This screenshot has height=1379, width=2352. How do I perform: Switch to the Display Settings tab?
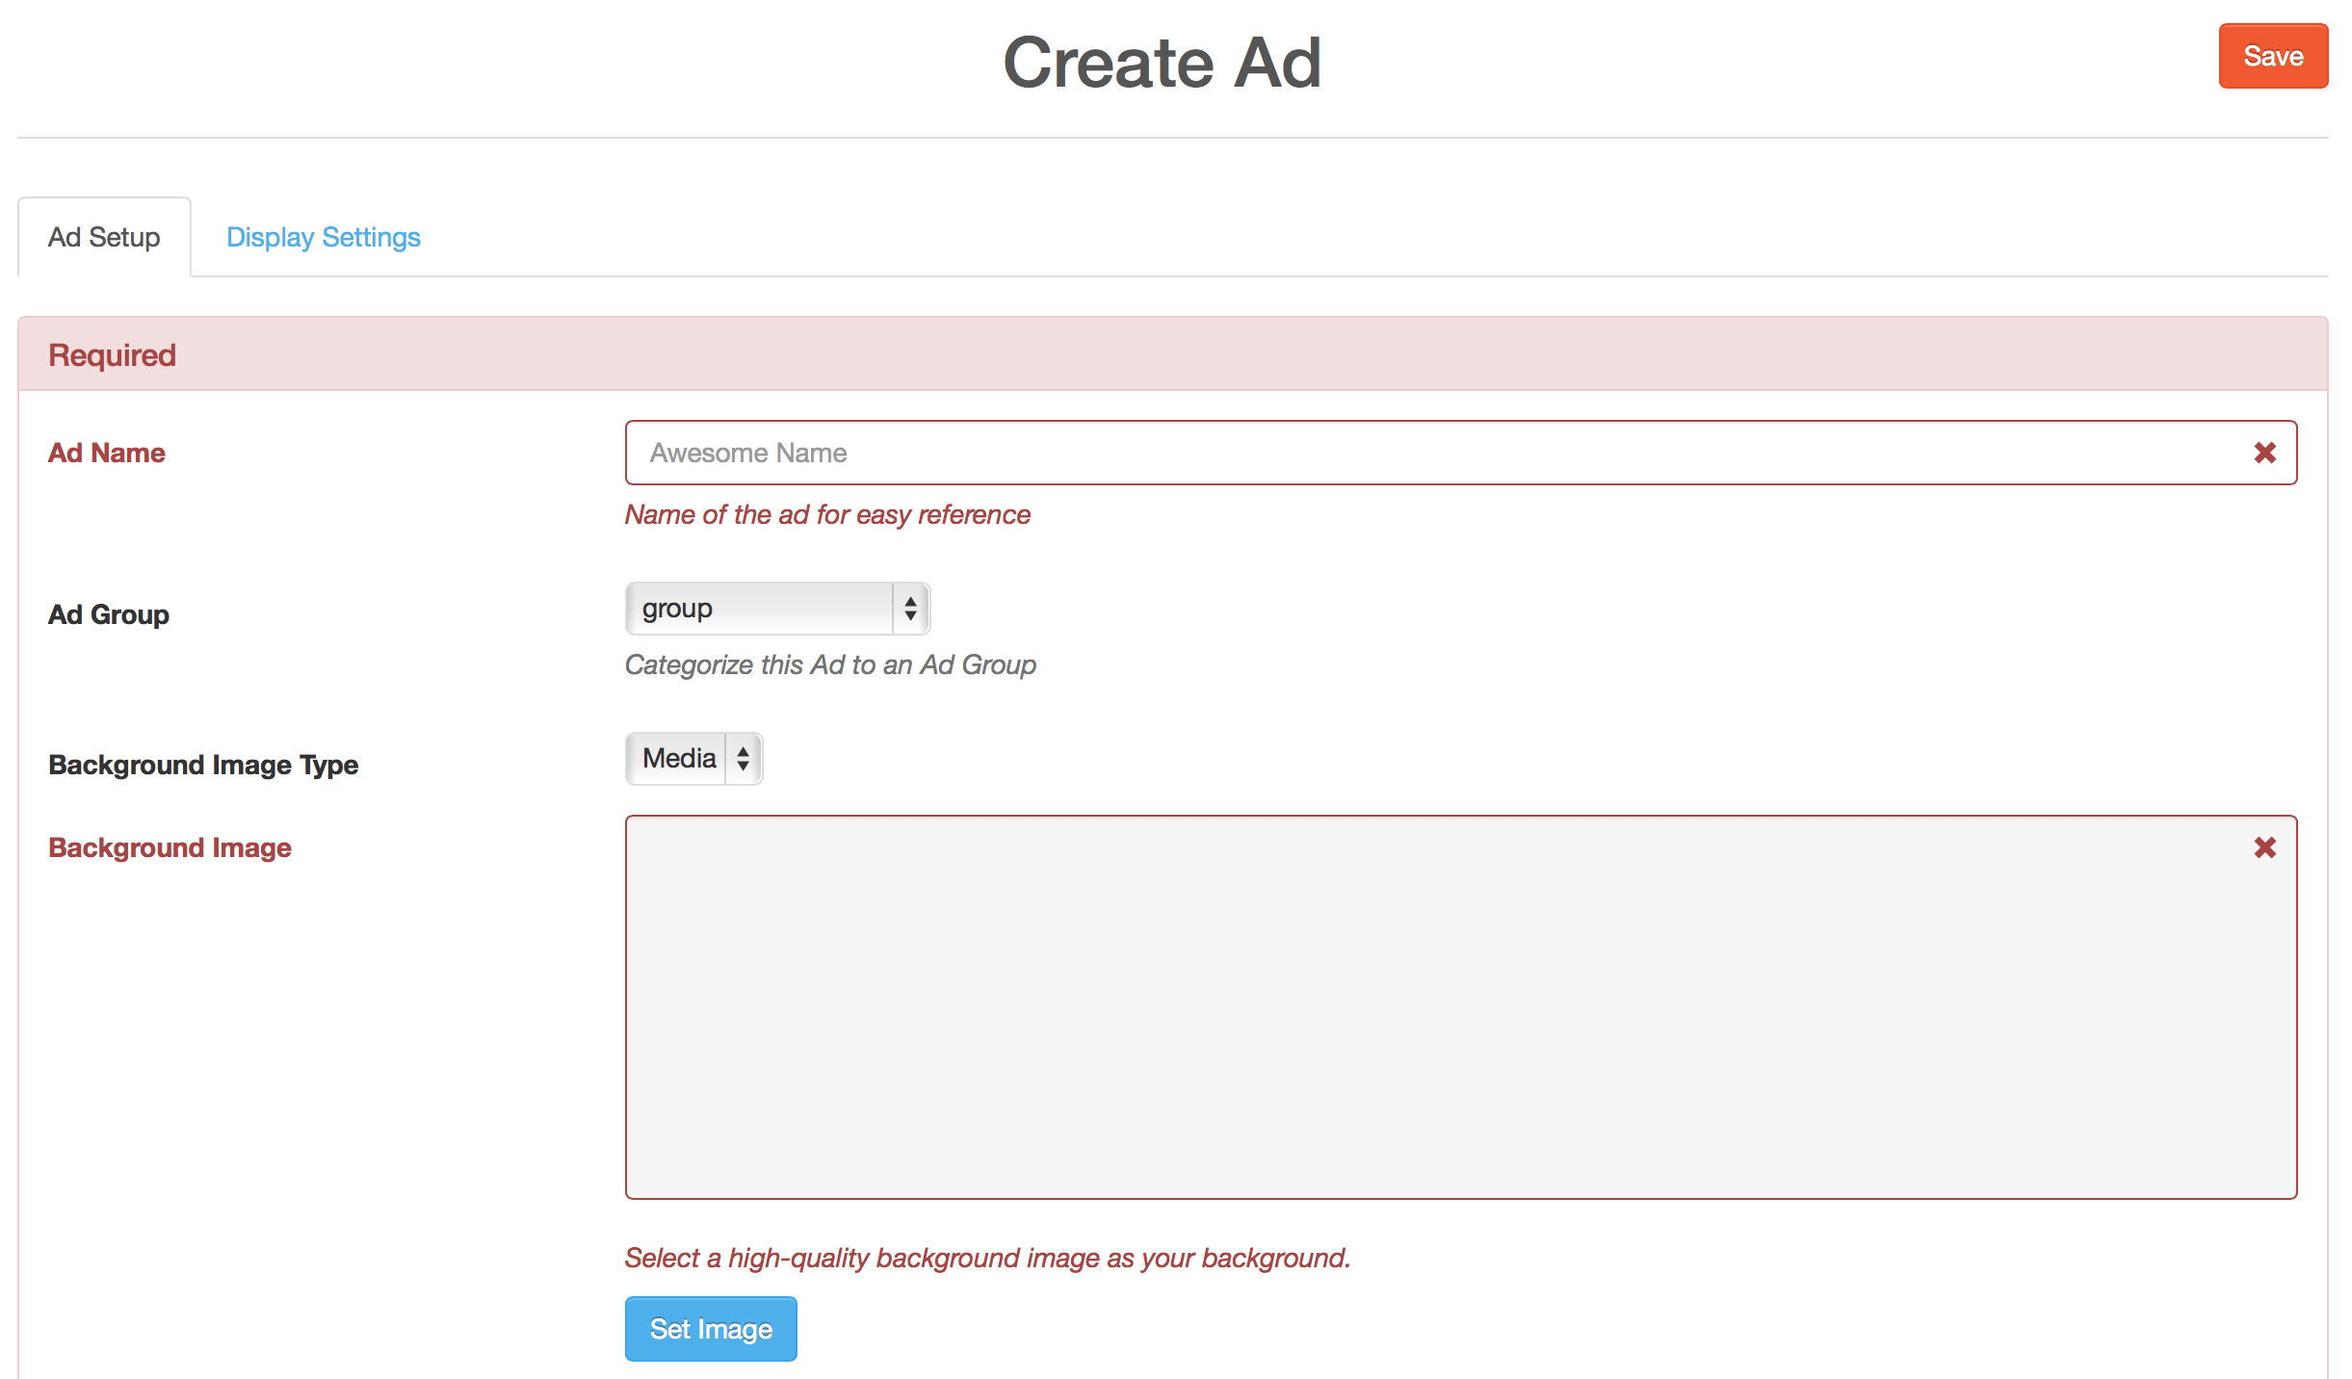324,237
